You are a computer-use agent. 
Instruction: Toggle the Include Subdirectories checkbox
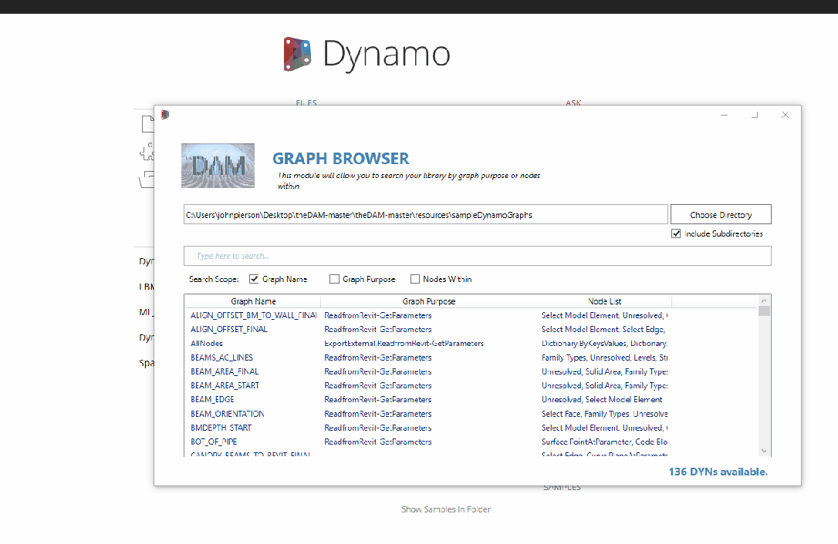(676, 233)
